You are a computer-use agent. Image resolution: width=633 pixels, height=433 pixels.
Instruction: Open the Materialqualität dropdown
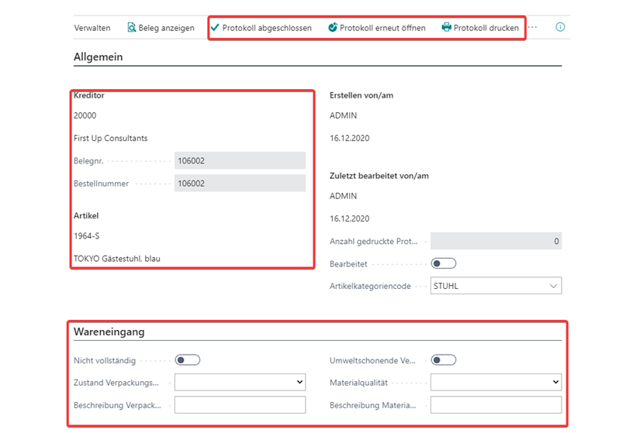pos(496,382)
